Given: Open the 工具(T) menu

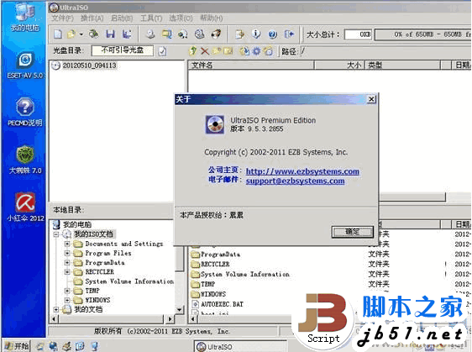Looking at the screenshot, I should 151,18.
